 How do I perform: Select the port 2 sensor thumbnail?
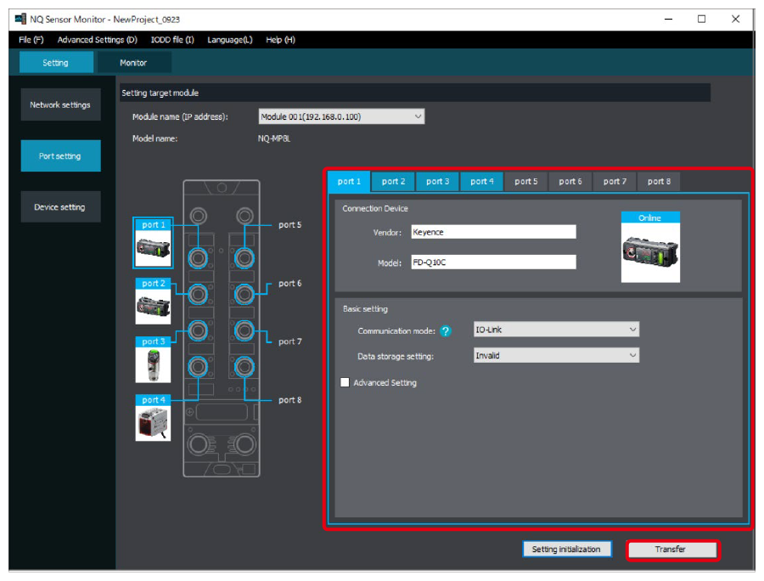pyautogui.click(x=153, y=307)
